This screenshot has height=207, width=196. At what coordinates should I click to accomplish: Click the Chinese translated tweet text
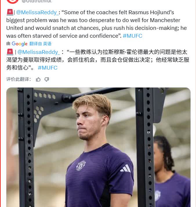pyautogui.click(x=98, y=60)
